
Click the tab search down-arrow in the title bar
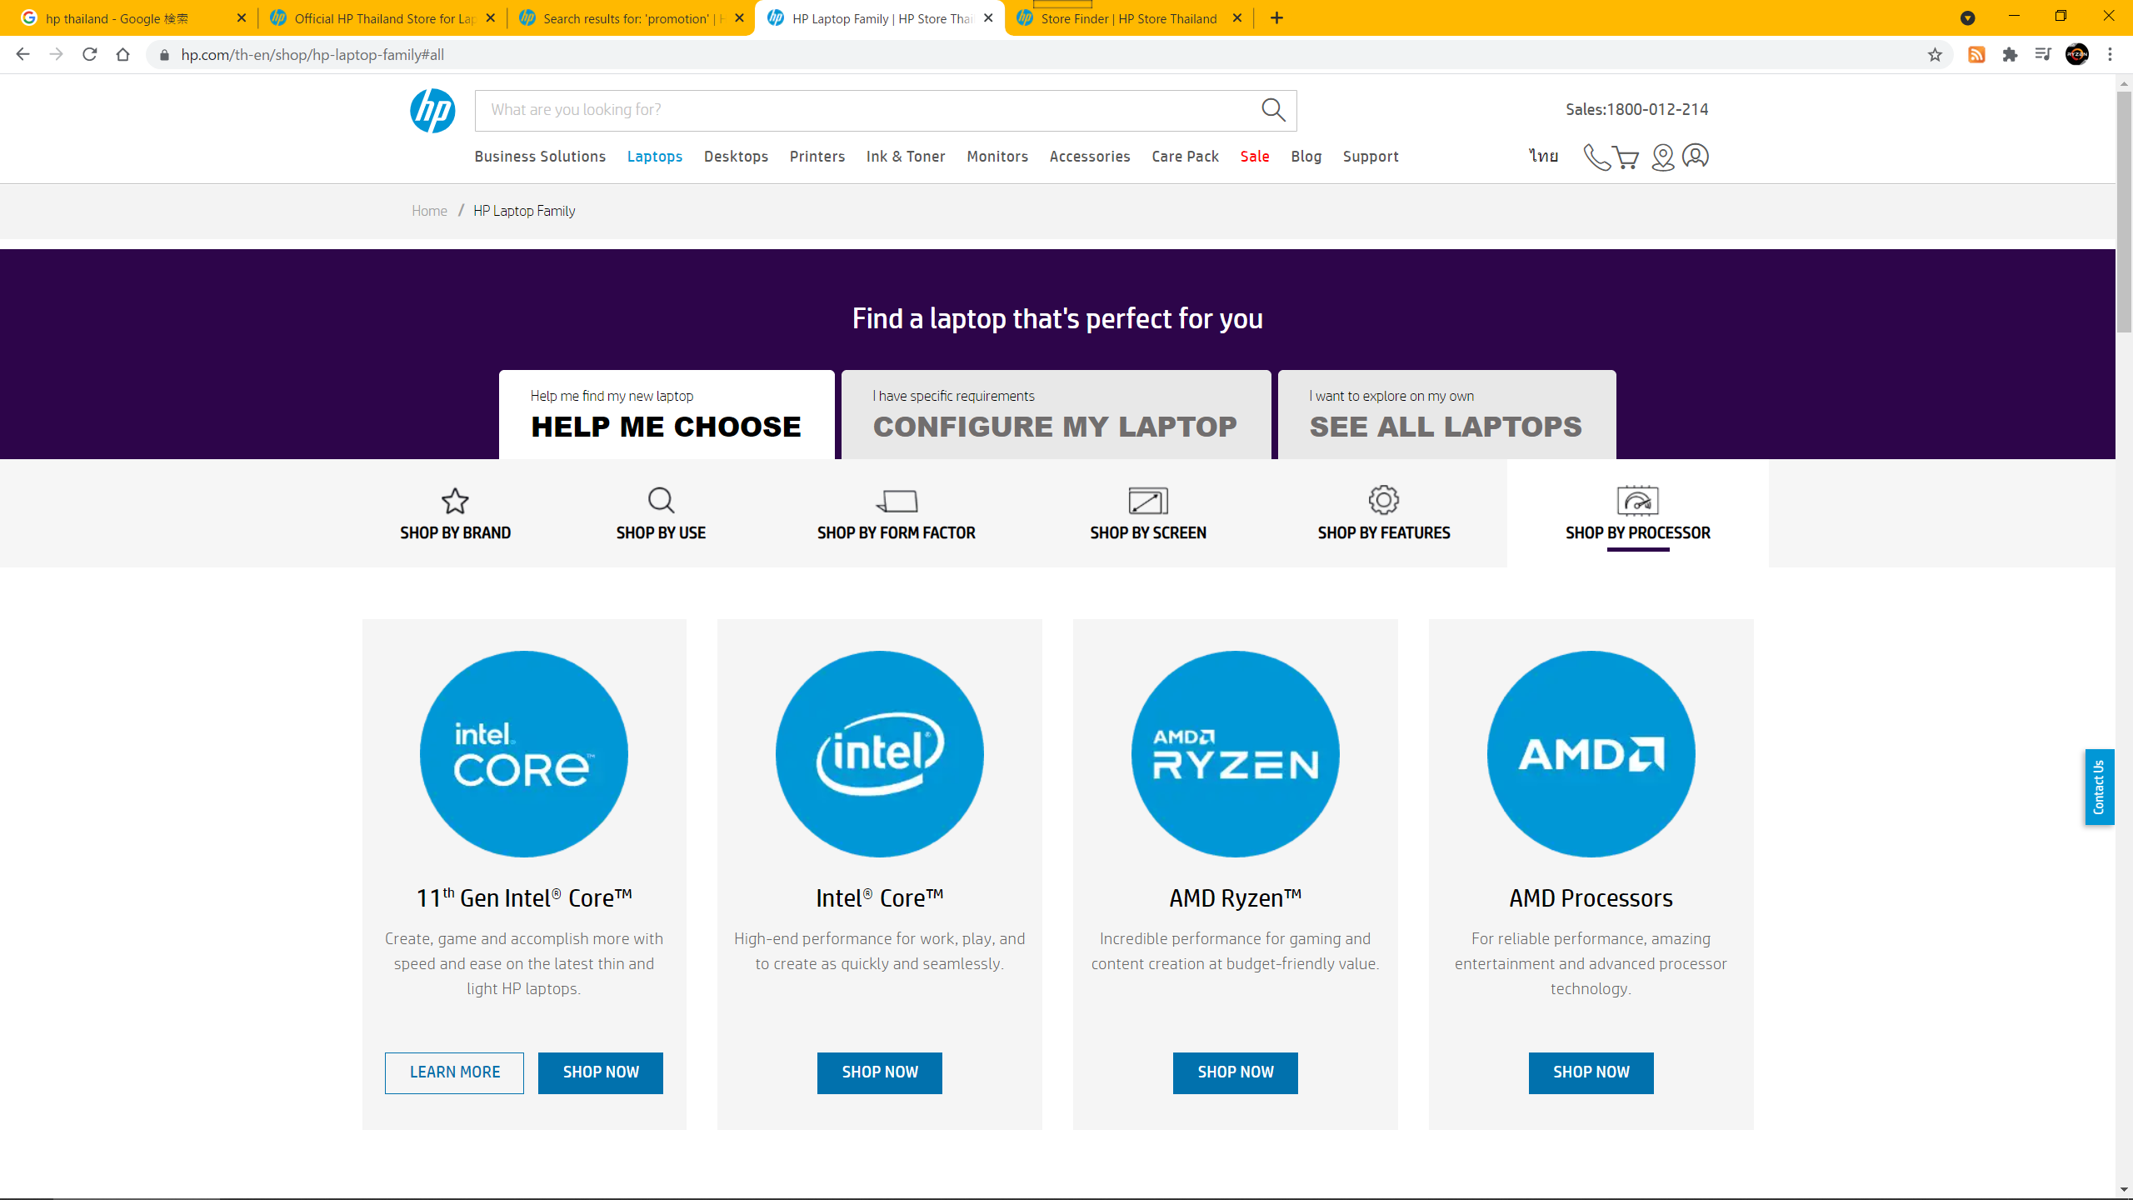(1967, 17)
